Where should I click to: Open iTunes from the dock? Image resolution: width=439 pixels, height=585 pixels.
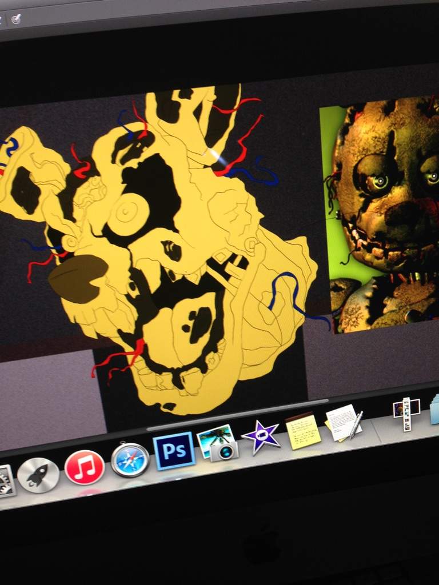[x=85, y=467]
